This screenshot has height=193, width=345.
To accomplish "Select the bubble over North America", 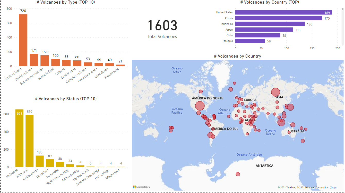I will 200,106.
